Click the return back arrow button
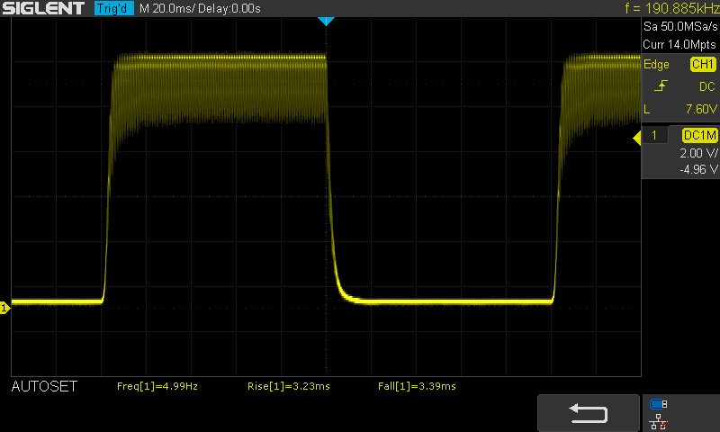 pos(589,413)
